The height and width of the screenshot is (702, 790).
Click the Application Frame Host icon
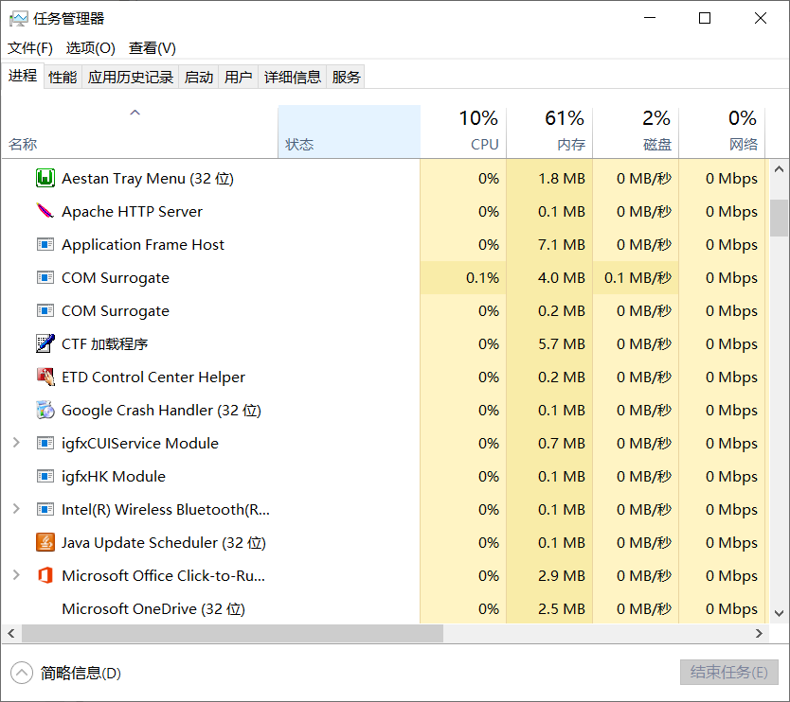[x=45, y=245]
